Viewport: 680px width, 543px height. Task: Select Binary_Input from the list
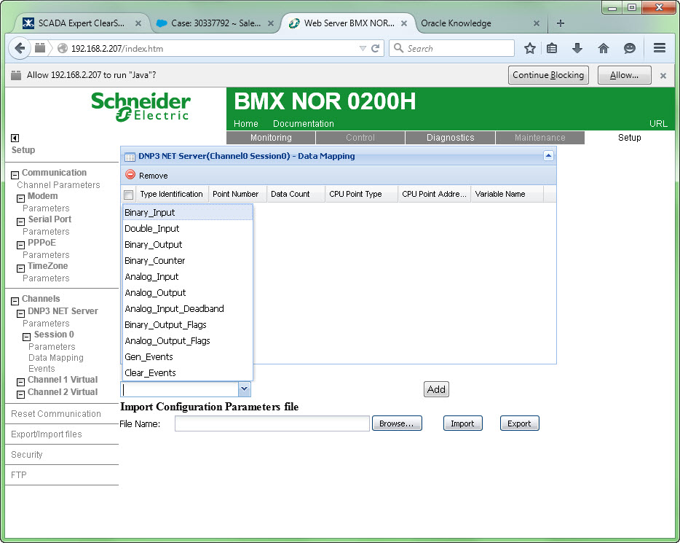pyautogui.click(x=187, y=212)
